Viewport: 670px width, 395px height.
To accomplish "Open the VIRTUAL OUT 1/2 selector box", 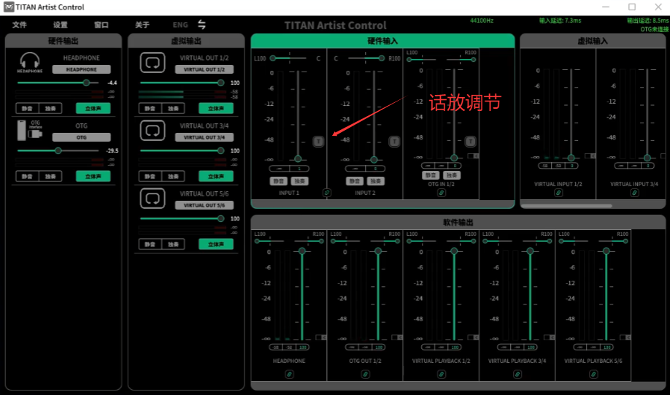I will pos(205,69).
